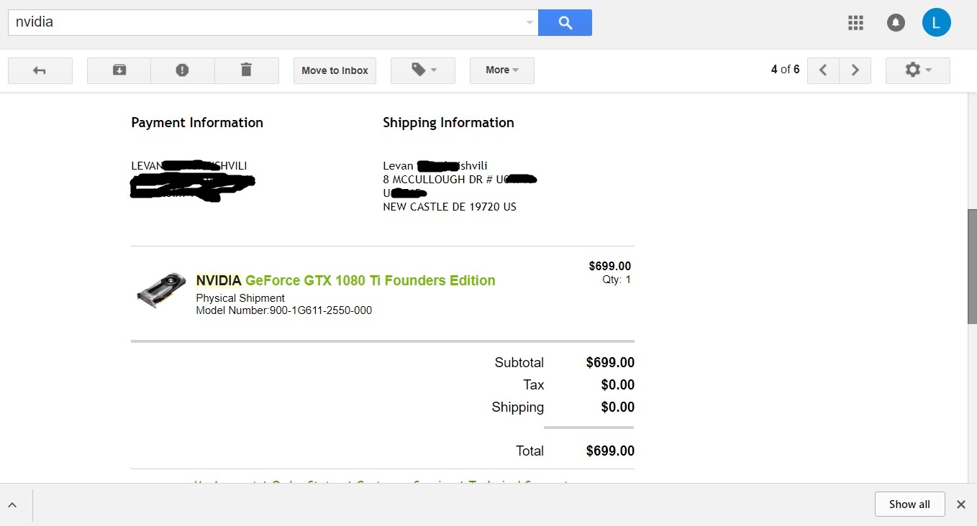Report spam using the exclamation icon
The height and width of the screenshot is (526, 977).
click(x=182, y=70)
